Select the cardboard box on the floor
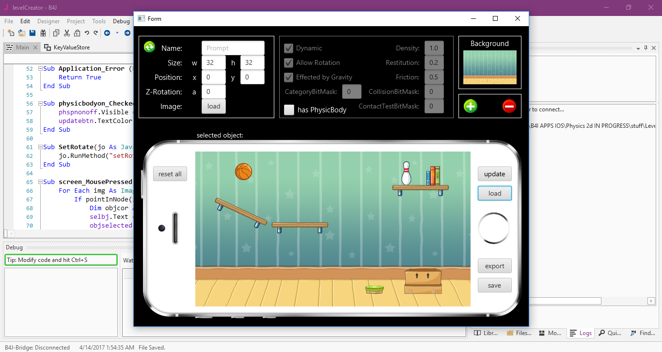 423,281
